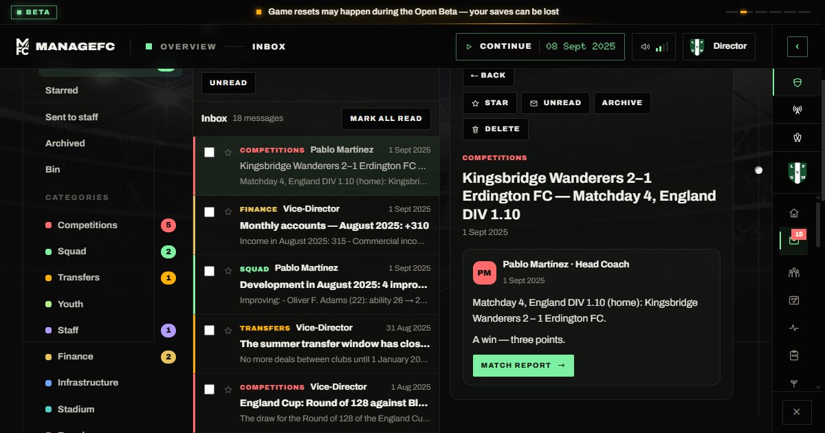Viewport: 825px width, 433px height.
Task: Click the '18 messages' count text
Action: 258,118
